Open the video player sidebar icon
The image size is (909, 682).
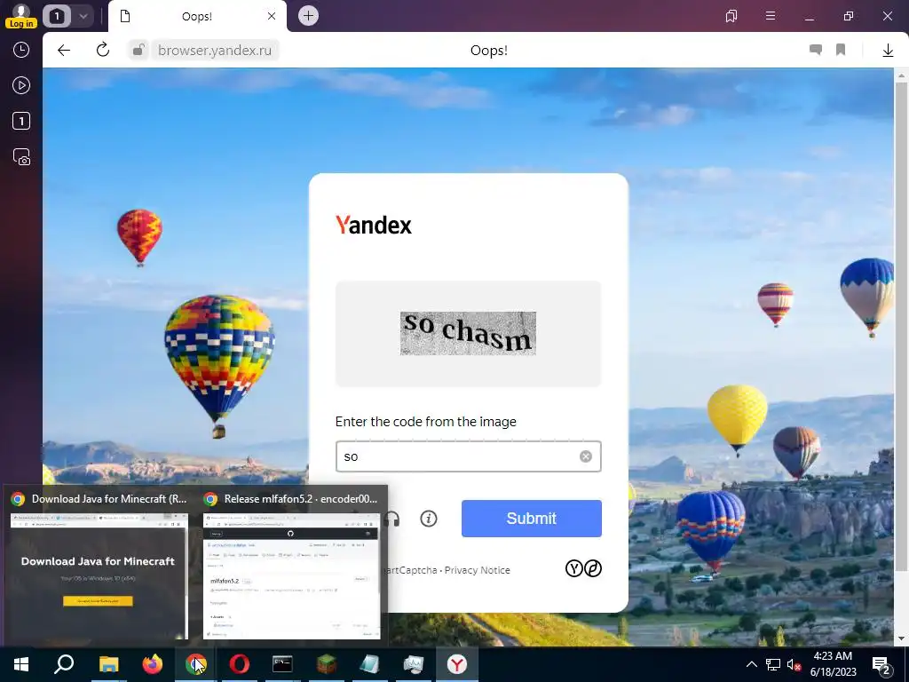pyautogui.click(x=21, y=86)
